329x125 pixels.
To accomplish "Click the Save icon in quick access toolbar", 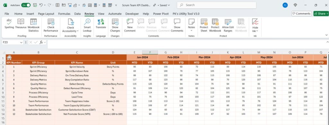I will [35, 5].
